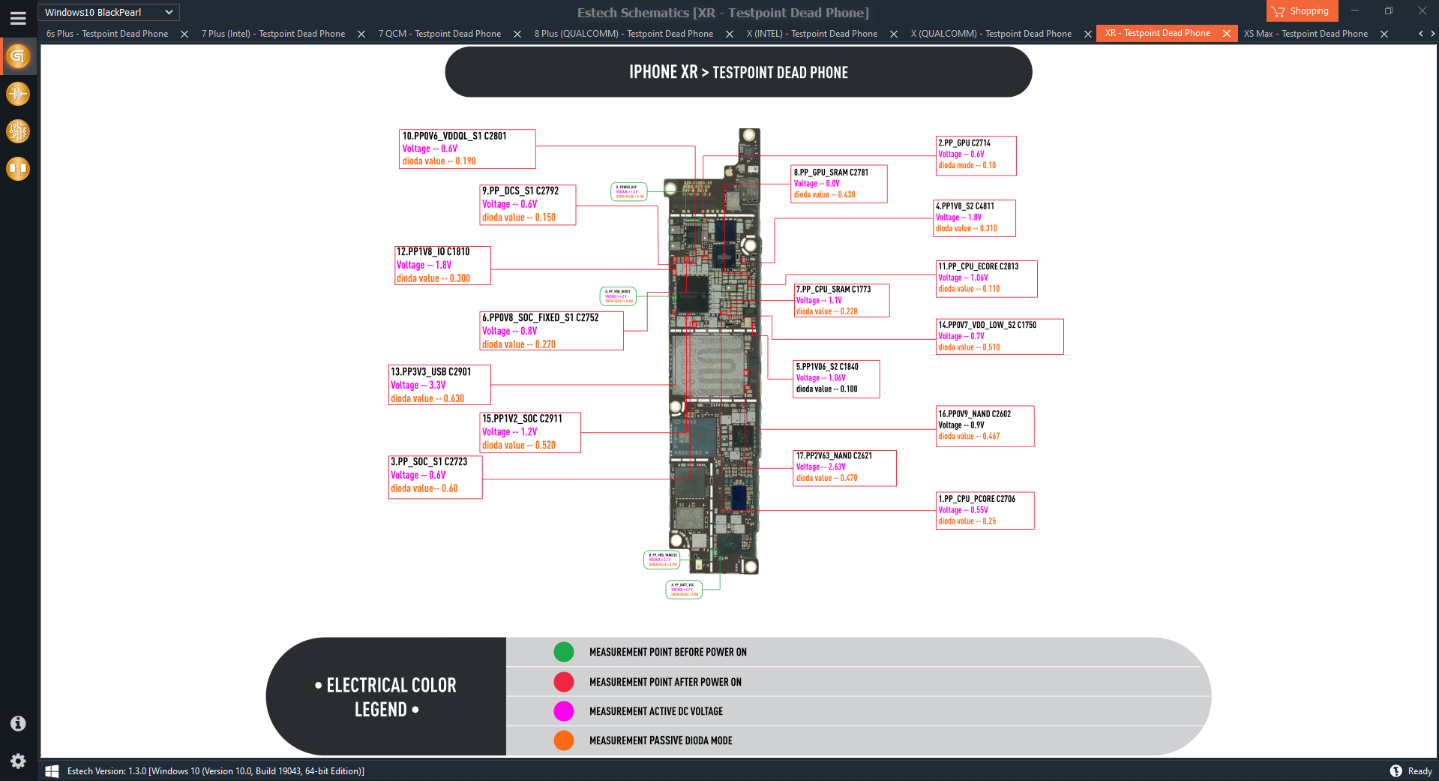Click the Windows logo in status bar

click(x=52, y=771)
